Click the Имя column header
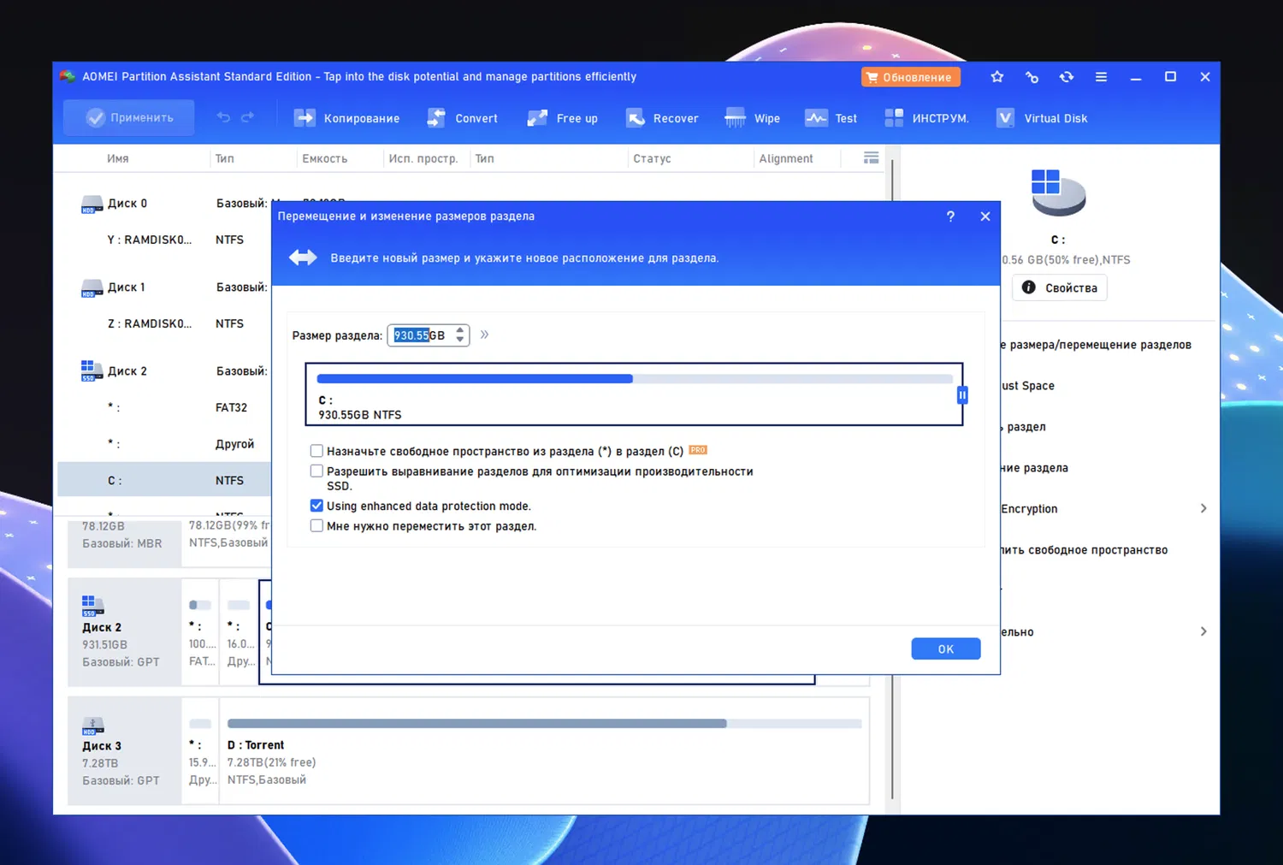Screen dimensions: 1283x865 [118, 158]
